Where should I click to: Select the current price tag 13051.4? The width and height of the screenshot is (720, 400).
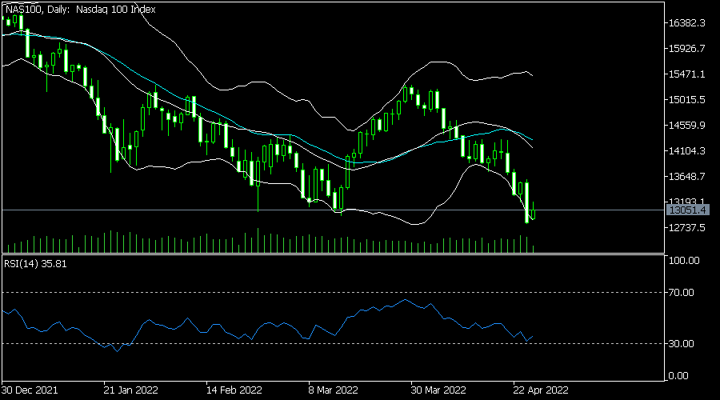coord(687,210)
